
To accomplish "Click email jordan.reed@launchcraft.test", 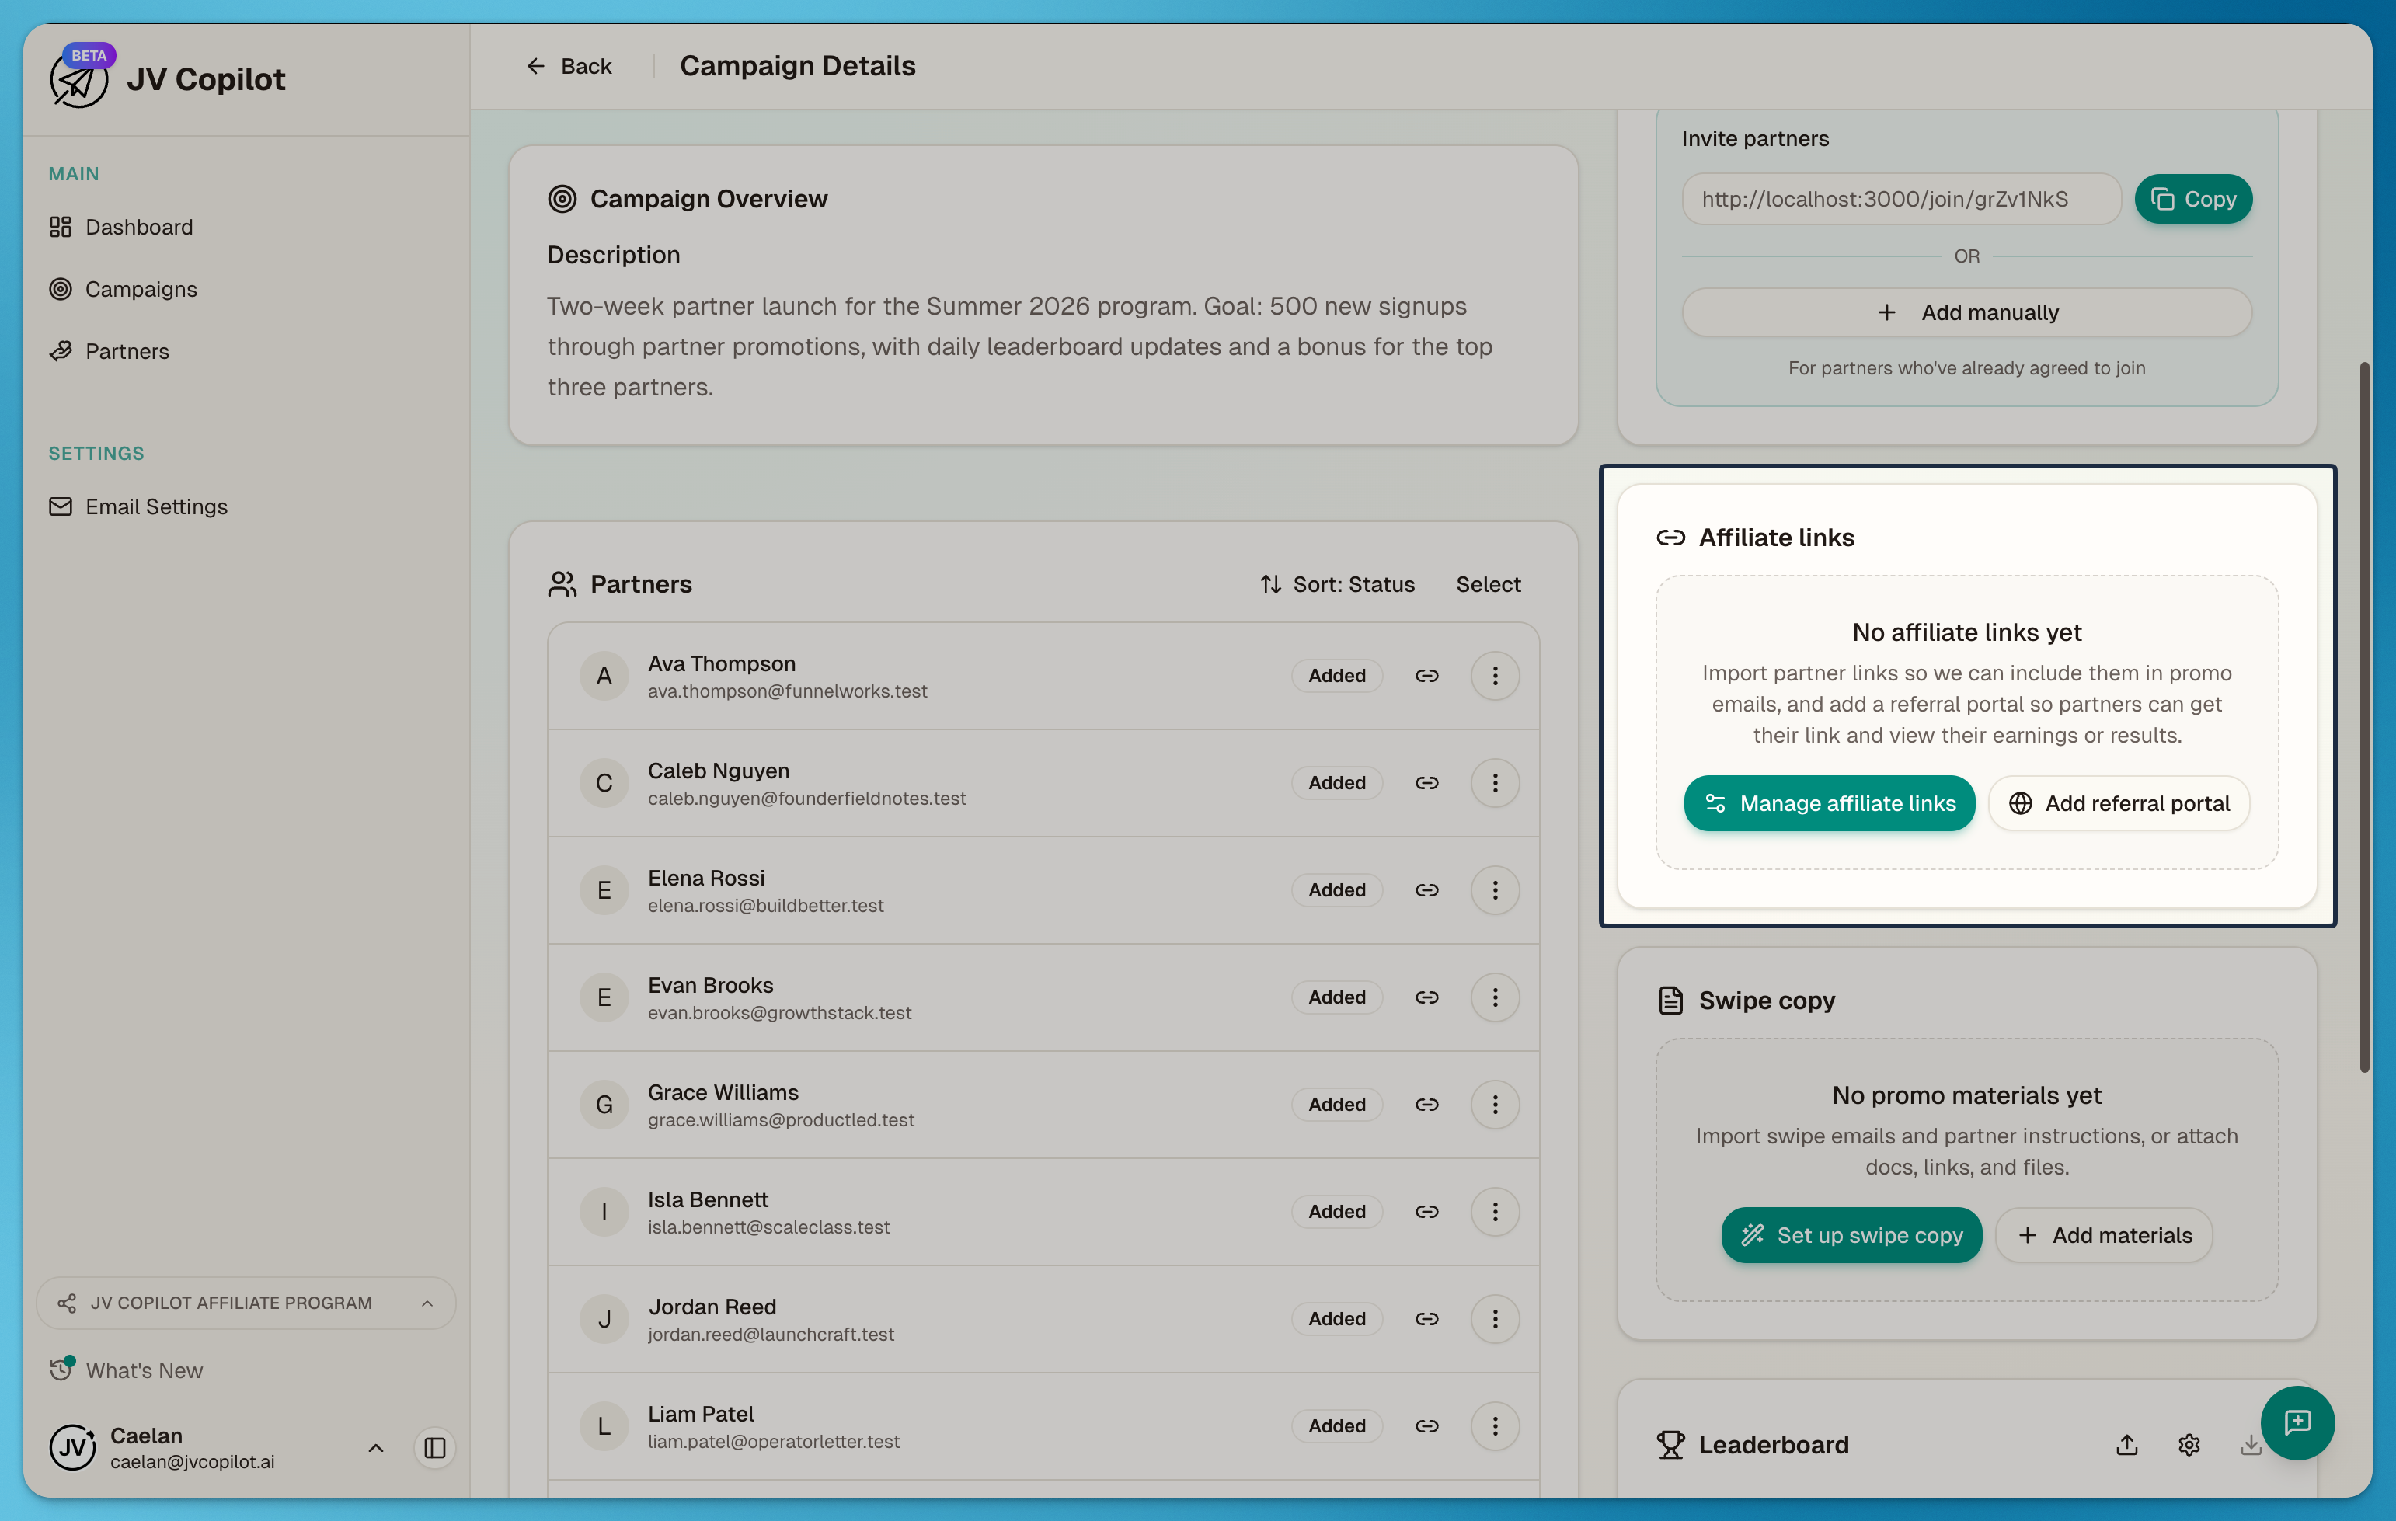I will click(771, 1335).
